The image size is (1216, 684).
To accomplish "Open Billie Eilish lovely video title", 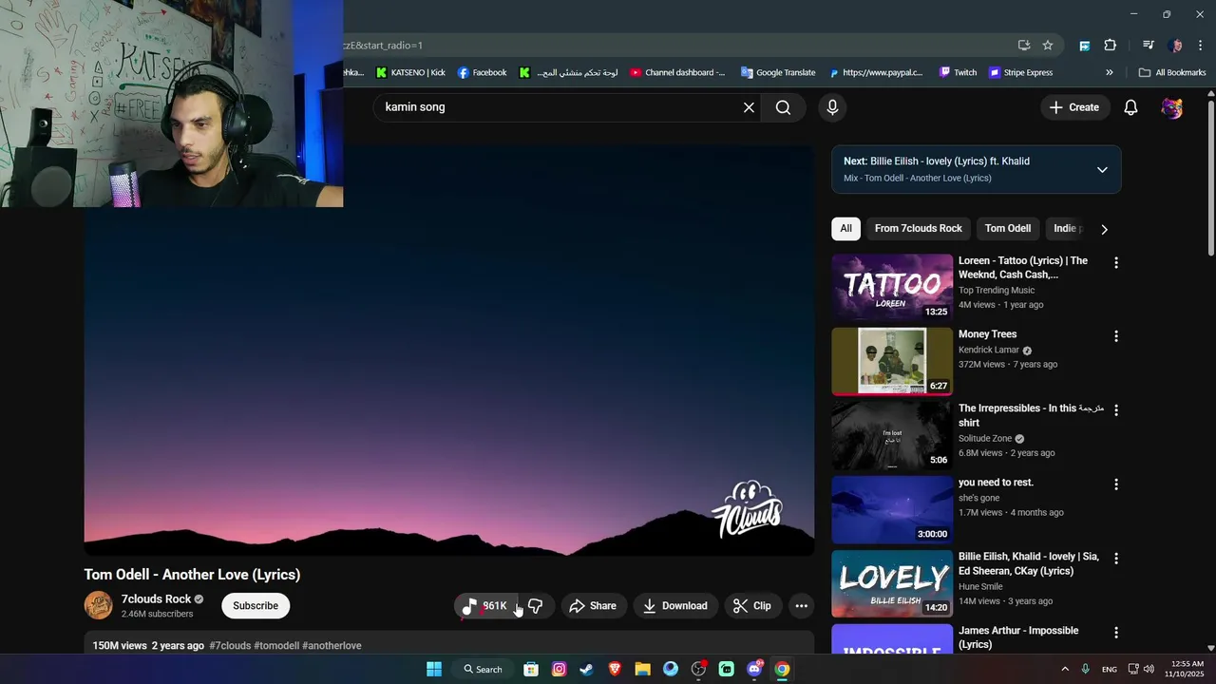I will [x=1029, y=563].
